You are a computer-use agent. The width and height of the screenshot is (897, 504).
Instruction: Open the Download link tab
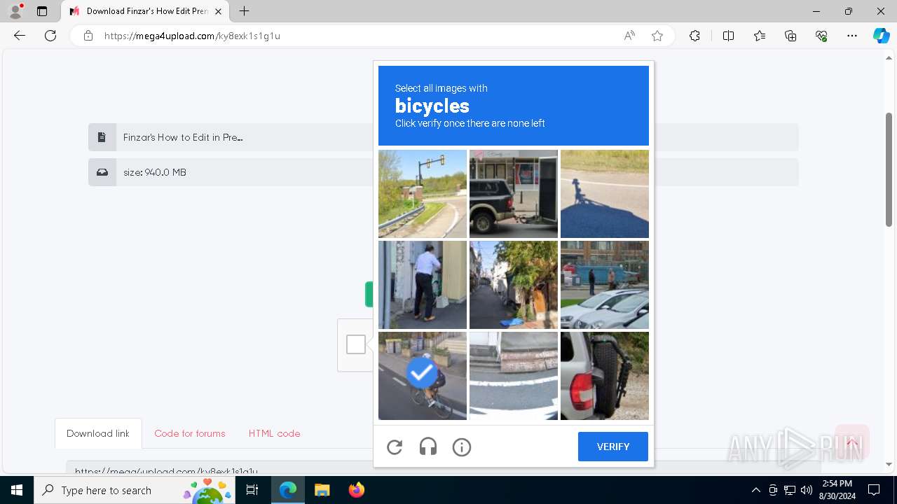tap(98, 433)
